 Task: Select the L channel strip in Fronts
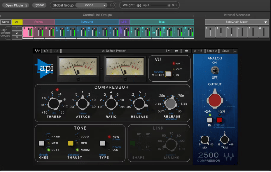tap(28, 32)
